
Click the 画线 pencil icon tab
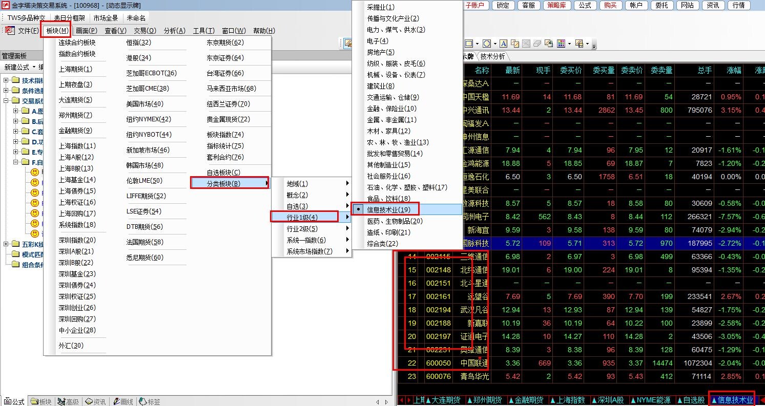point(123,401)
